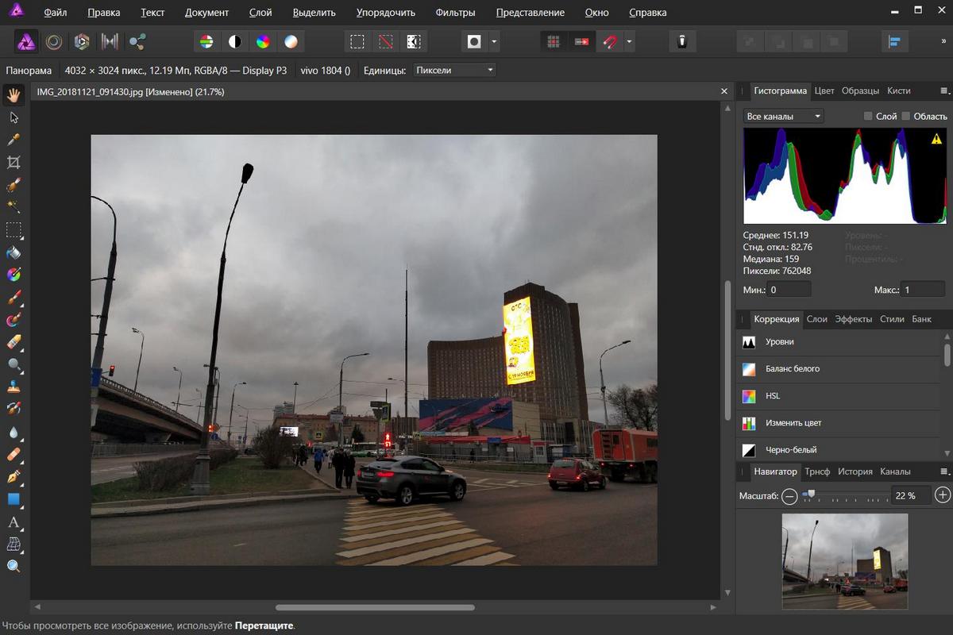The height and width of the screenshot is (635, 953).
Task: Open the Quick Mask dropdown arrow
Action: 494,41
